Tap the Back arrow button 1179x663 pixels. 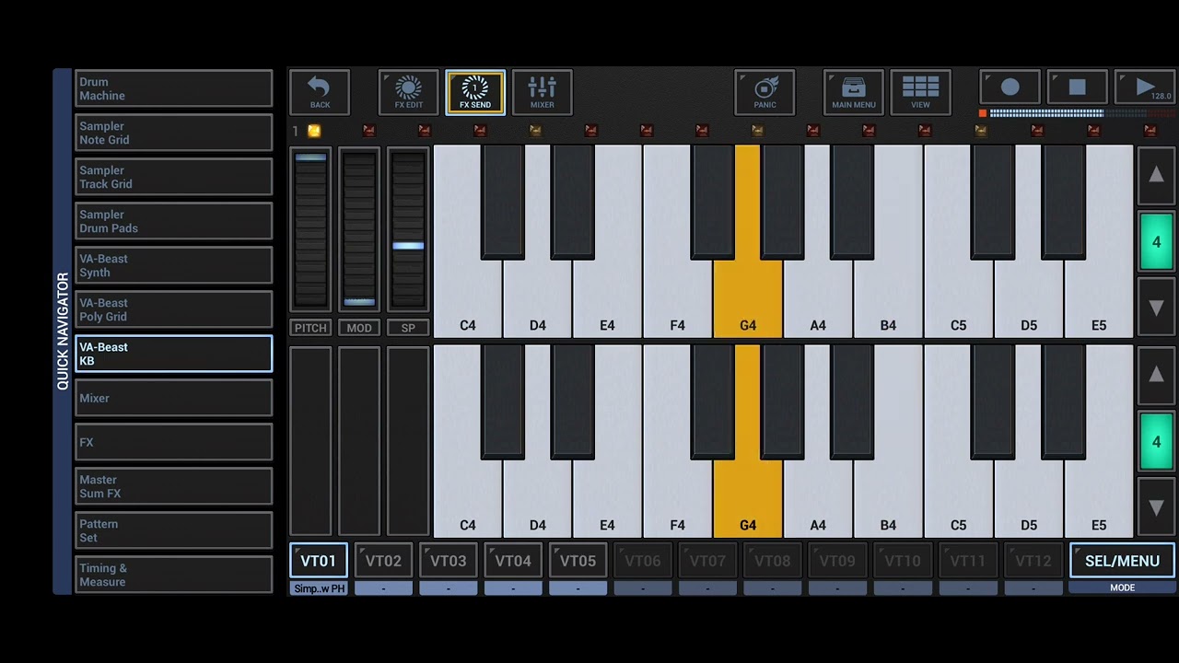(x=320, y=92)
